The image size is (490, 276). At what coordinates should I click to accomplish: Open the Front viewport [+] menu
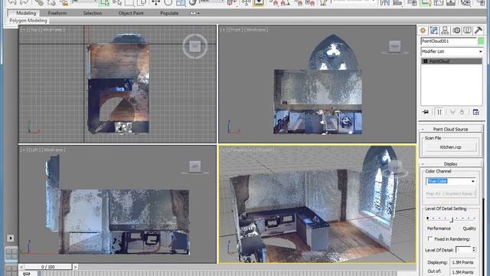click(223, 30)
